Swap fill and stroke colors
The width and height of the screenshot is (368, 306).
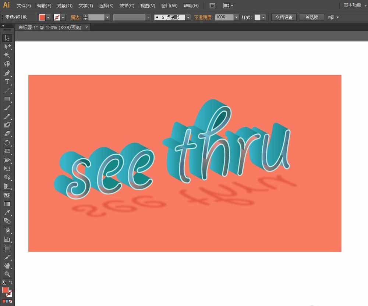(x=11, y=282)
